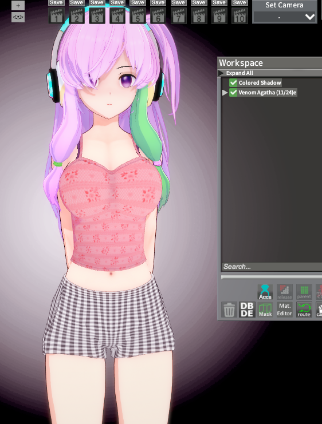This screenshot has width=322, height=424.
Task: Load camera slot 10 clapperboard
Action: [x=239, y=16]
